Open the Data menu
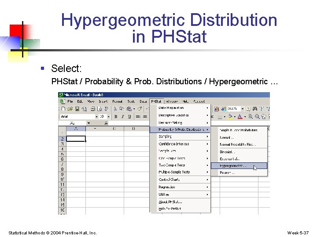The height and width of the screenshot is (237, 317). tap(143, 101)
